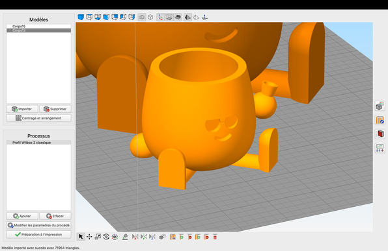This screenshot has height=251, width=388.
Task: Select the translate move tool
Action: (89, 237)
